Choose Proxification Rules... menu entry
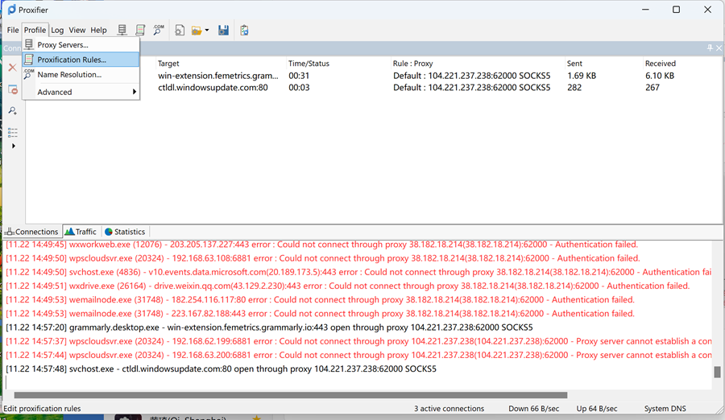Screen dimensions: 725x420 click(81, 60)
